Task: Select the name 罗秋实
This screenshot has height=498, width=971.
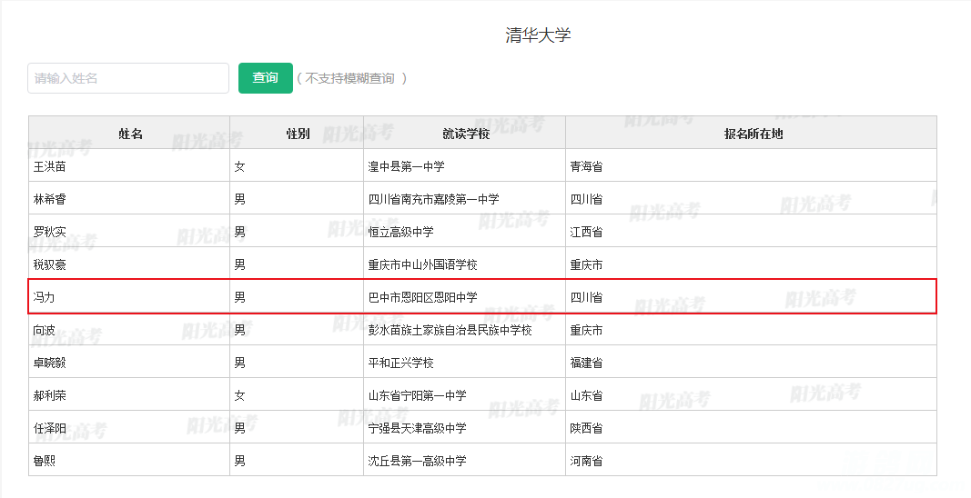Action: [49, 232]
